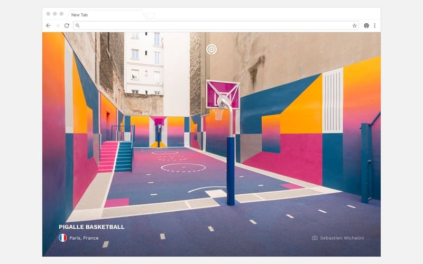Click the browser back arrow

(48, 25)
